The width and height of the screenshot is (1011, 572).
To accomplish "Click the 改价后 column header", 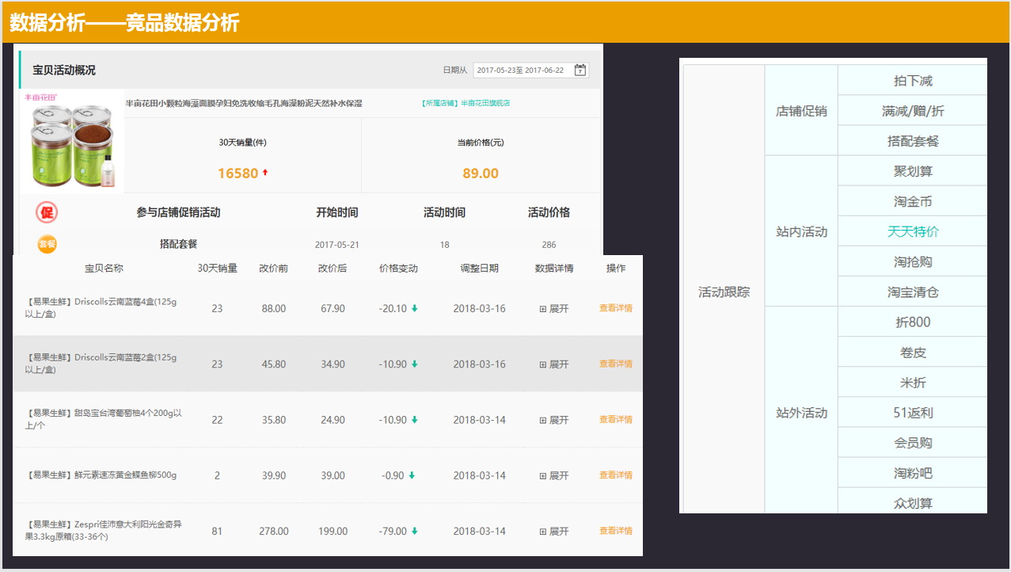I will pos(333,268).
